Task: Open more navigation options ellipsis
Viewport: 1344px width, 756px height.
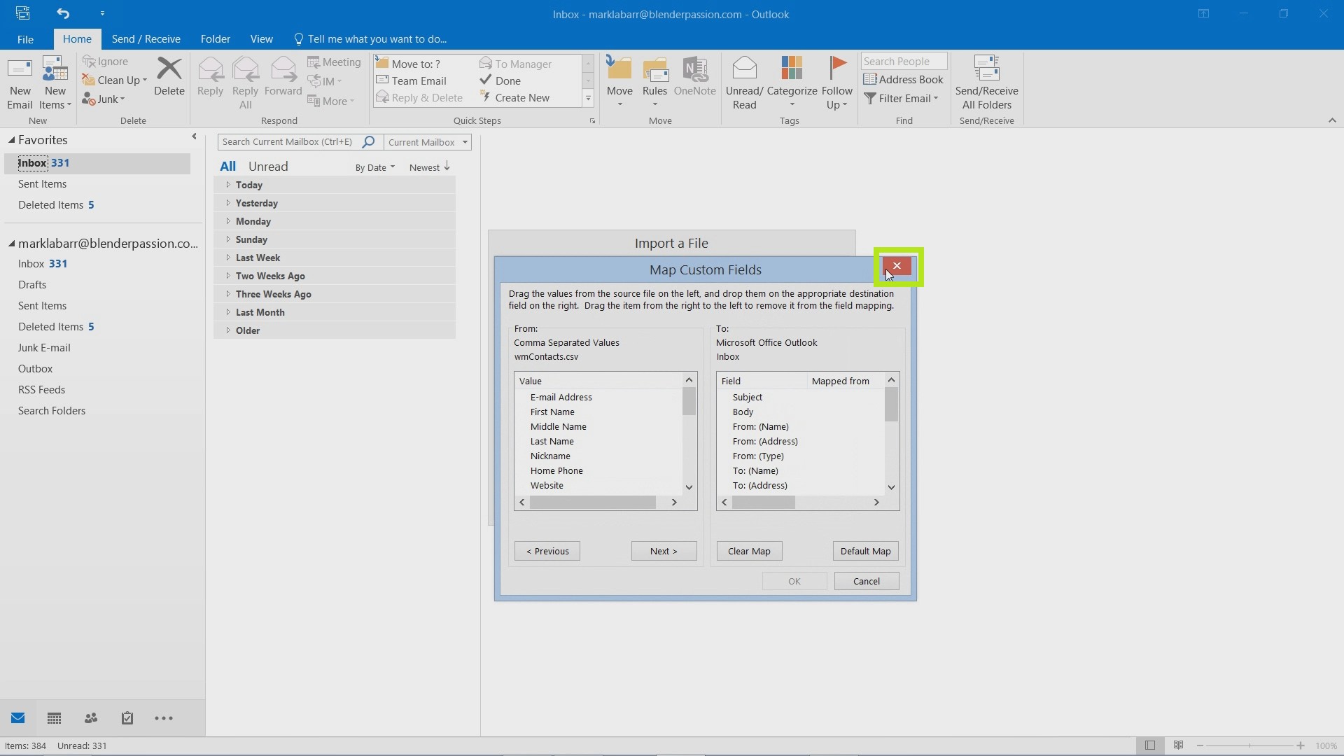Action: pos(164,718)
